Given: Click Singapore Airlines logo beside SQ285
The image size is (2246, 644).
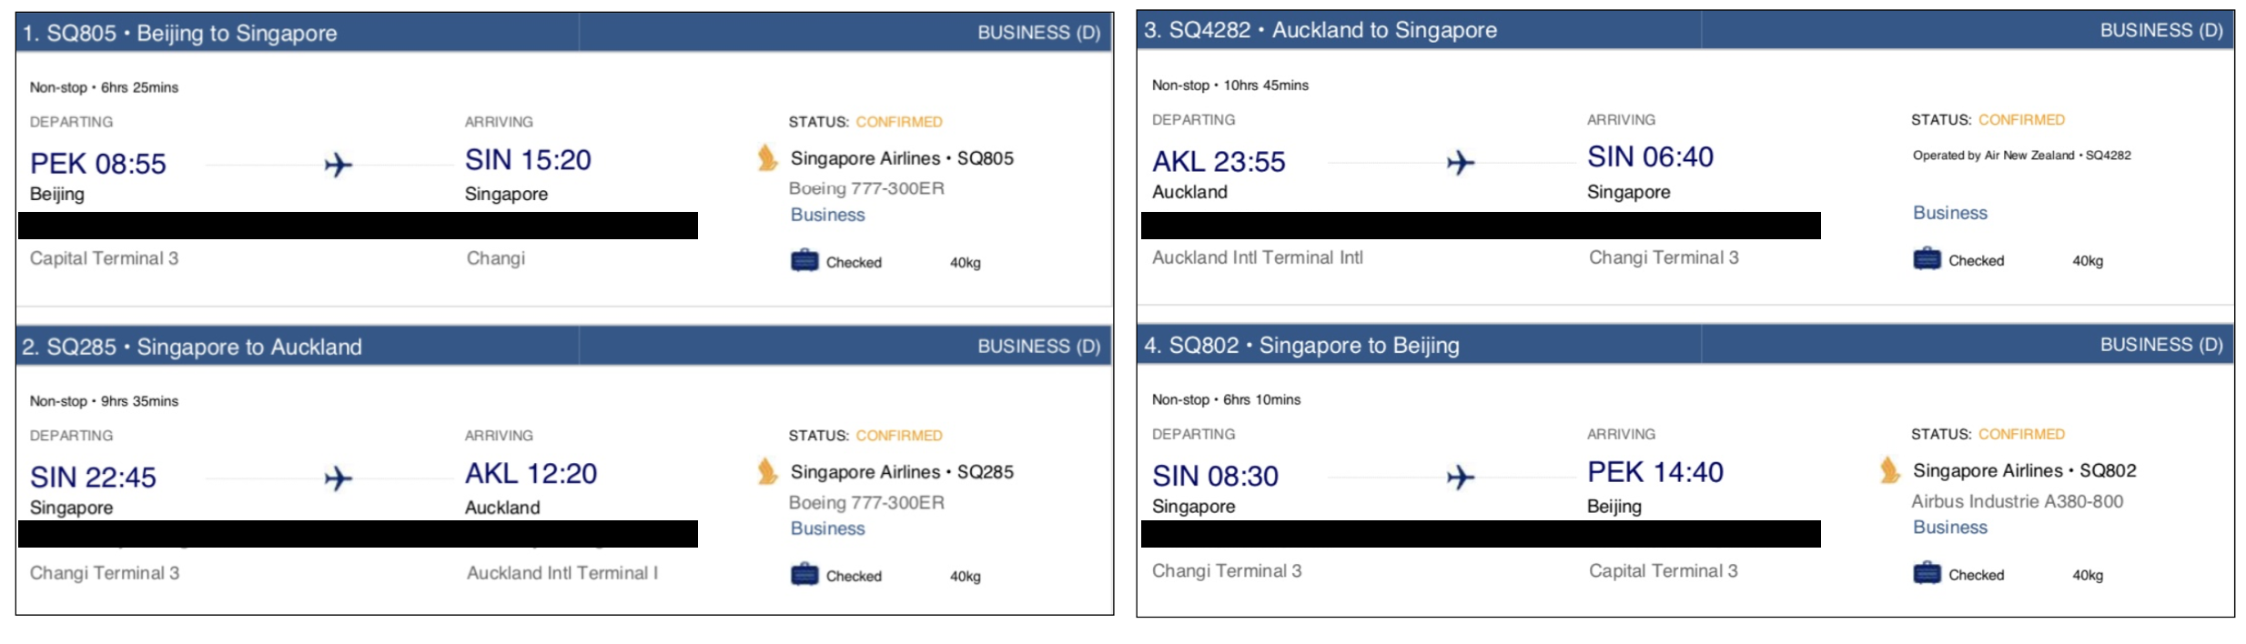Looking at the screenshot, I should [767, 471].
